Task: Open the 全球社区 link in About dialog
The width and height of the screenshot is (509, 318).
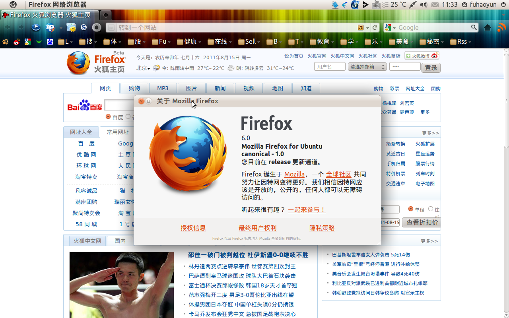Action: (339, 174)
